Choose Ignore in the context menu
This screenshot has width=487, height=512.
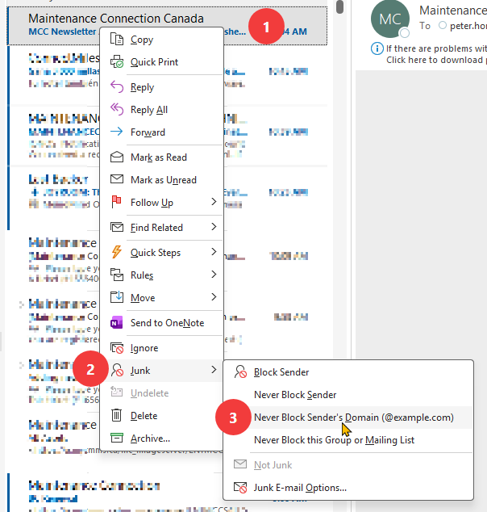point(162,348)
